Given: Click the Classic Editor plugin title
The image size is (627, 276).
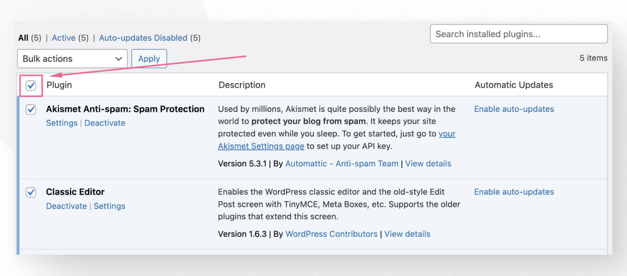Looking at the screenshot, I should pyautogui.click(x=75, y=192).
